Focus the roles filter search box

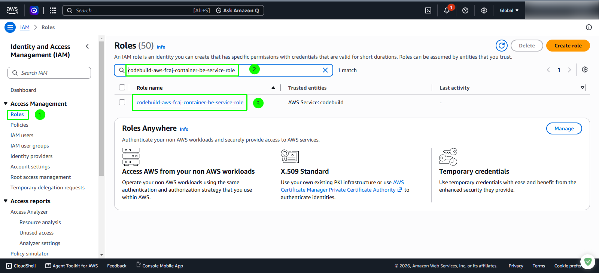(x=224, y=70)
